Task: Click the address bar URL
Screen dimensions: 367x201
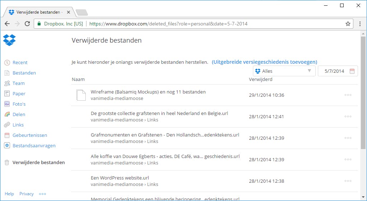Action: tap(168, 24)
